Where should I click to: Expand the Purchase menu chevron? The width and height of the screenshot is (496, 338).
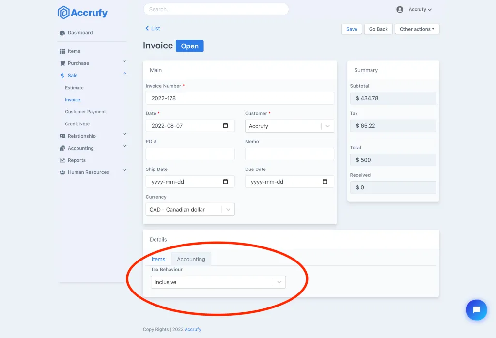pyautogui.click(x=124, y=61)
